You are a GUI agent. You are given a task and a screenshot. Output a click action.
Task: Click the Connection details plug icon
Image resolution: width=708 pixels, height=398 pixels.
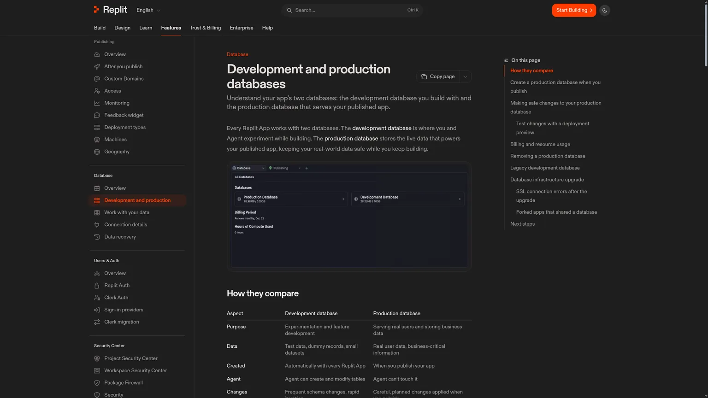coord(97,225)
